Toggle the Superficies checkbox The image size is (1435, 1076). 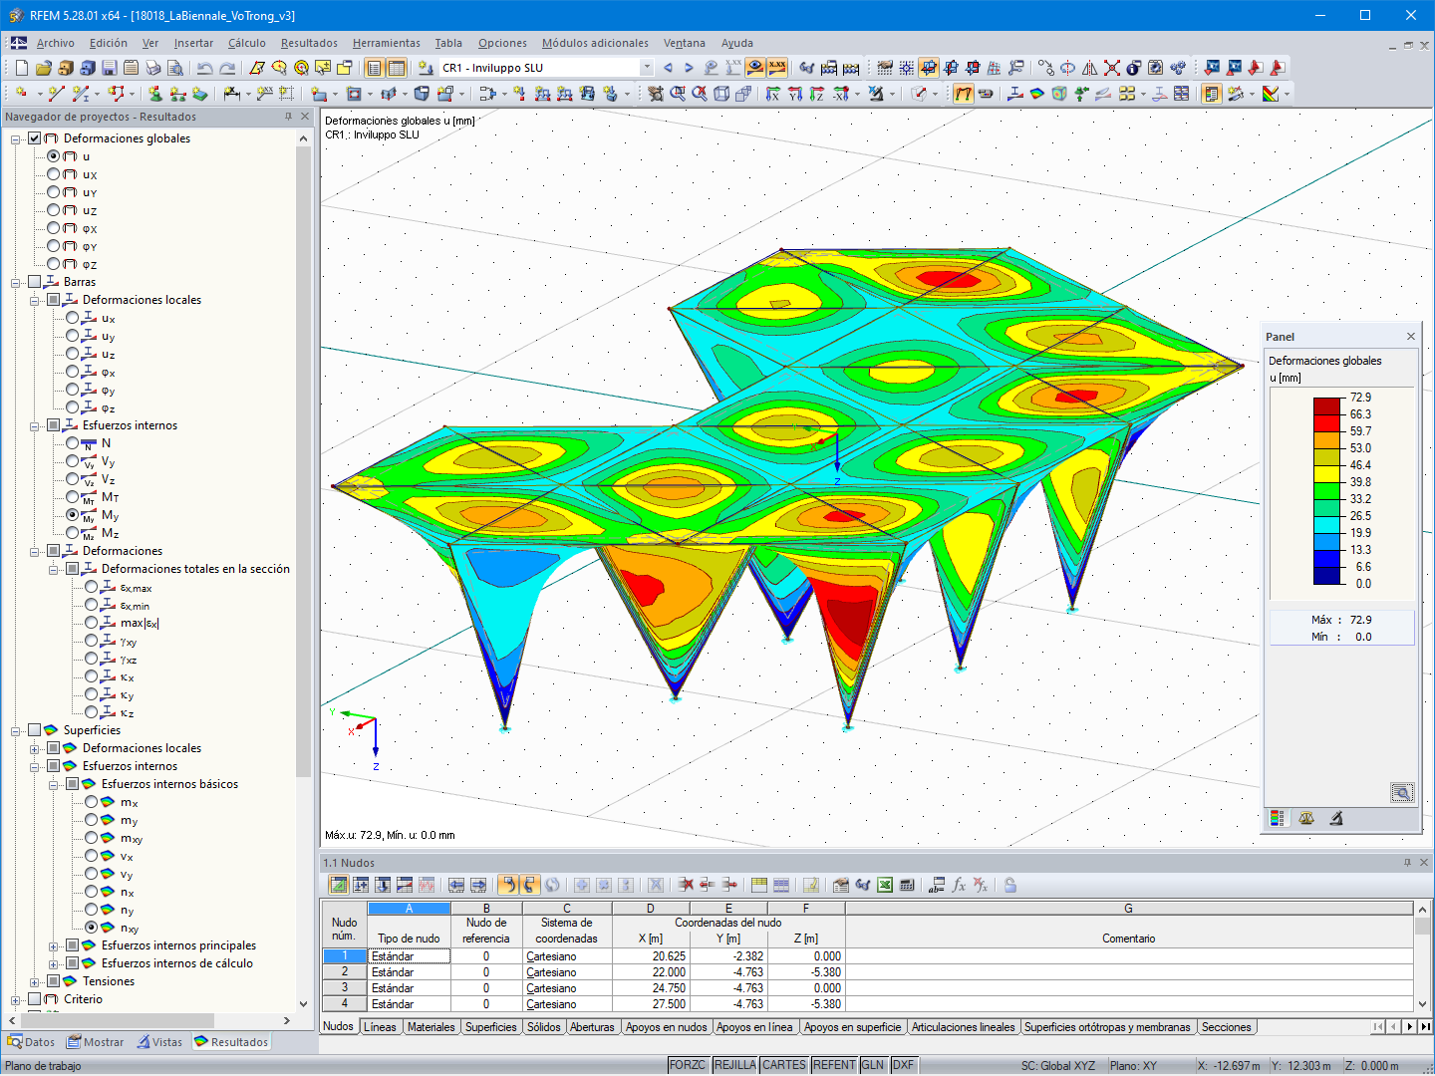(35, 730)
